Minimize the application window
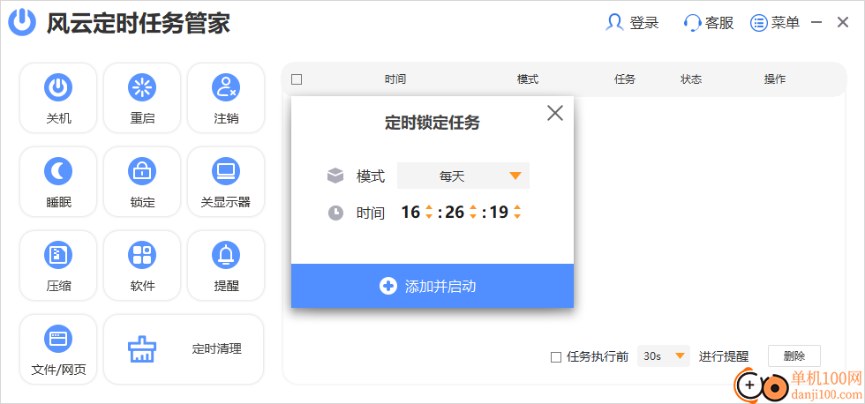The width and height of the screenshot is (865, 404). point(817,23)
